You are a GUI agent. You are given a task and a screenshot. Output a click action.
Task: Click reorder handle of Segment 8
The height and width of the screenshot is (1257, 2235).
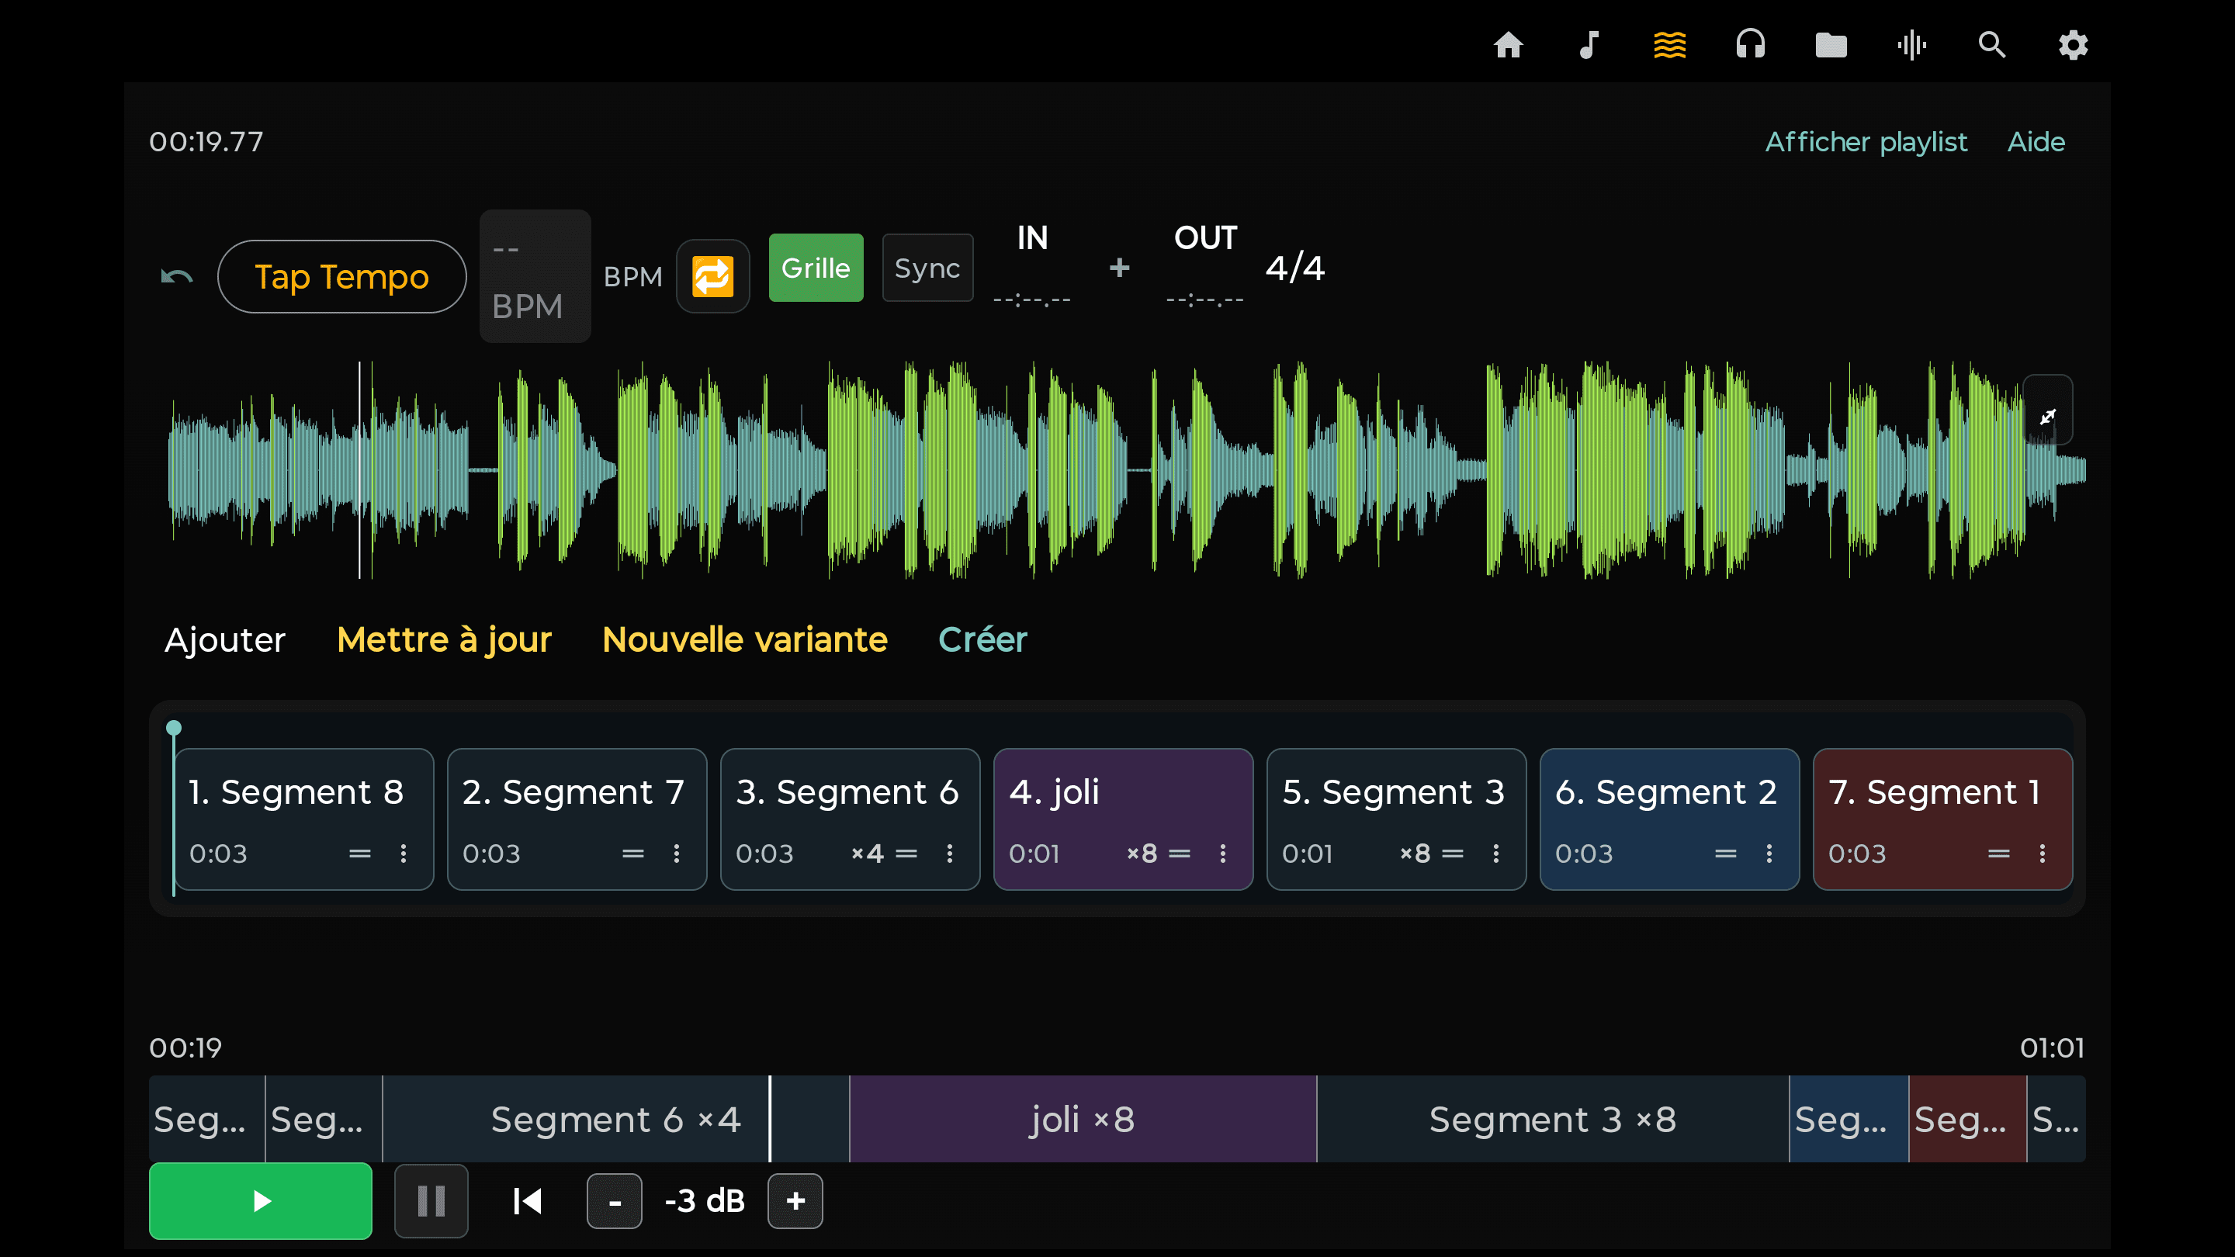(x=360, y=854)
